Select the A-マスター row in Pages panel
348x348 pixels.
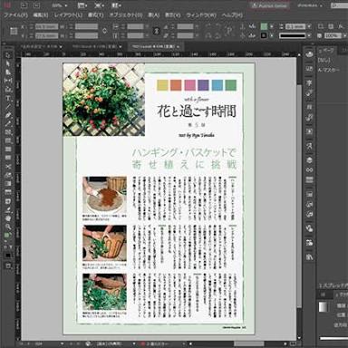tap(329, 70)
